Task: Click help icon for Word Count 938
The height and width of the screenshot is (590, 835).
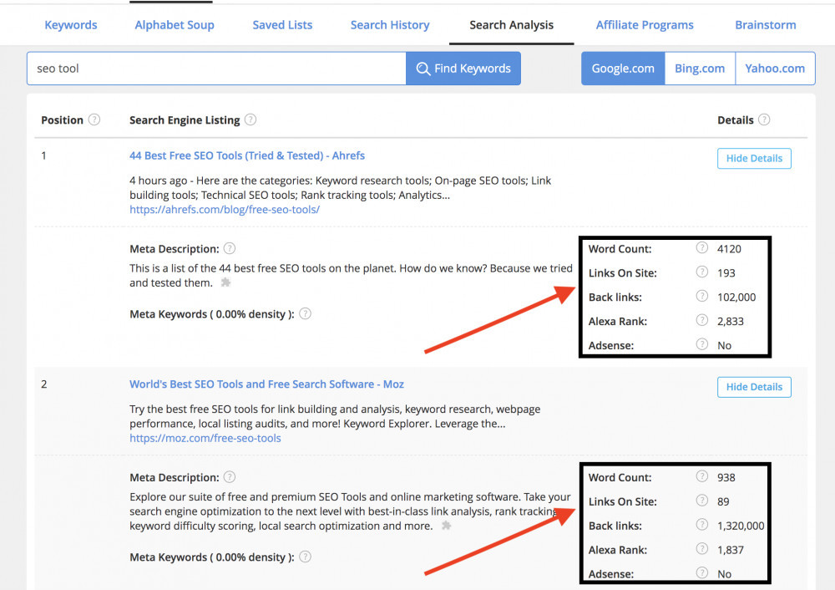Action: tap(702, 476)
